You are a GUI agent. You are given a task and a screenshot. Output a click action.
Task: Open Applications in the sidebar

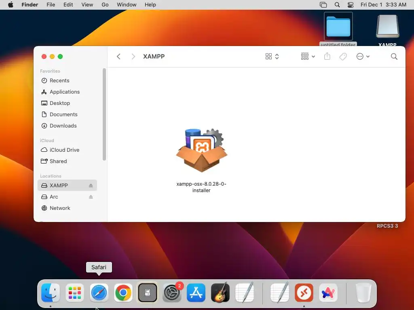click(68, 92)
